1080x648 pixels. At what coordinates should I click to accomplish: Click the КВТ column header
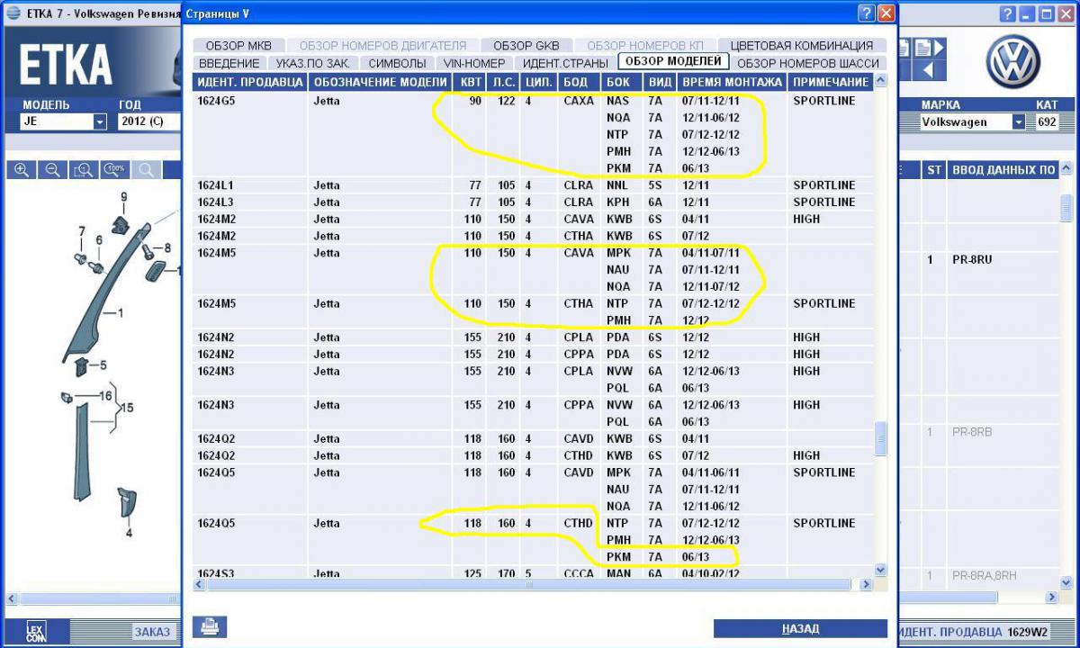click(x=471, y=82)
